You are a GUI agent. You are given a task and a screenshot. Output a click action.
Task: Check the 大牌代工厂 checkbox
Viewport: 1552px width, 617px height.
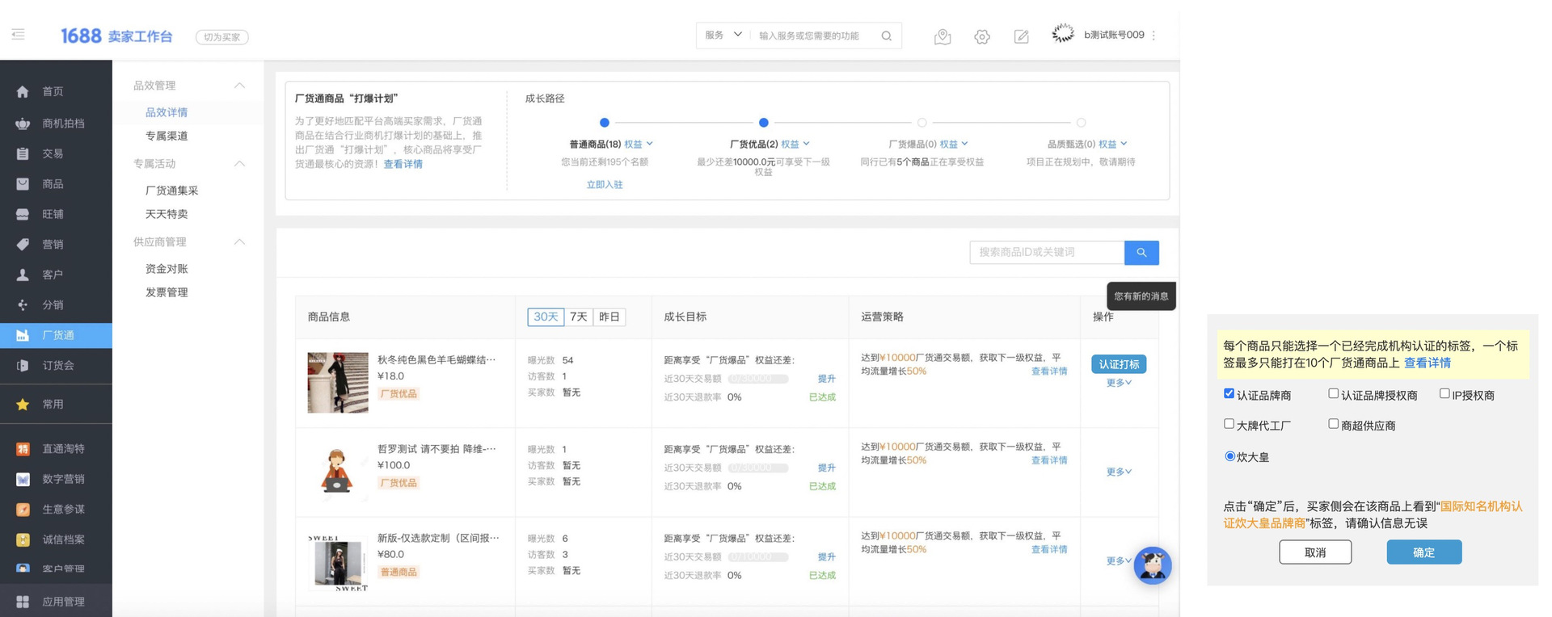(1229, 424)
